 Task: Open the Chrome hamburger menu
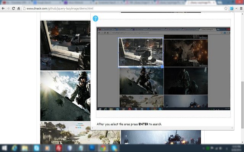[x=241, y=8]
